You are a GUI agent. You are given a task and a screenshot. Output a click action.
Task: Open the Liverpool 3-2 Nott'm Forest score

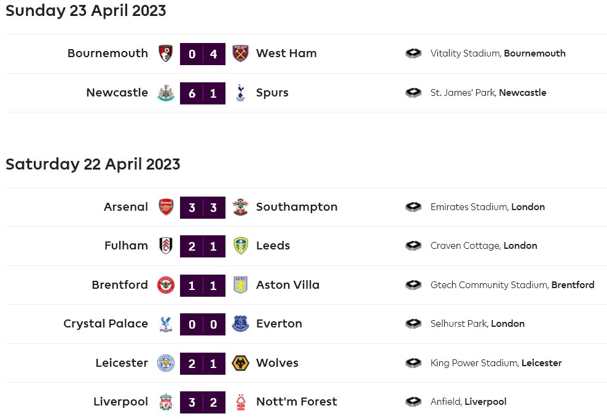[x=203, y=402]
